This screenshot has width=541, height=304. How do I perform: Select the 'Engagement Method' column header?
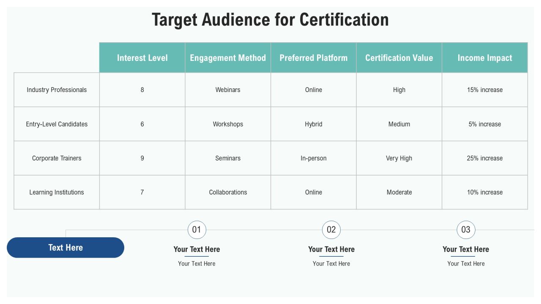click(x=228, y=58)
